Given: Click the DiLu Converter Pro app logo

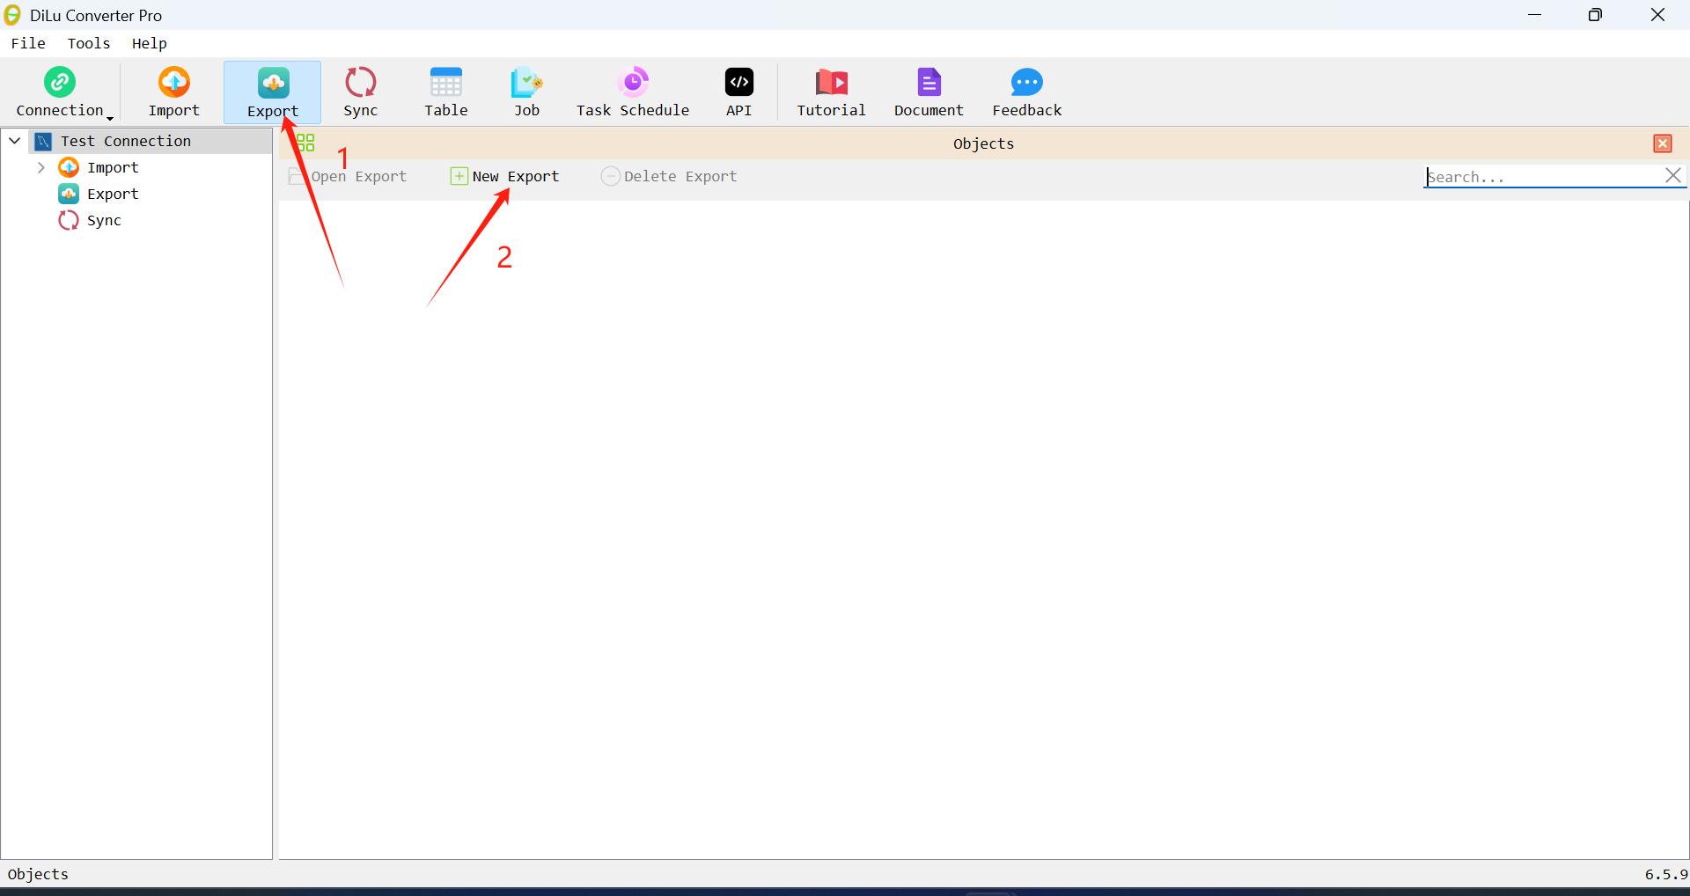Looking at the screenshot, I should tap(12, 15).
